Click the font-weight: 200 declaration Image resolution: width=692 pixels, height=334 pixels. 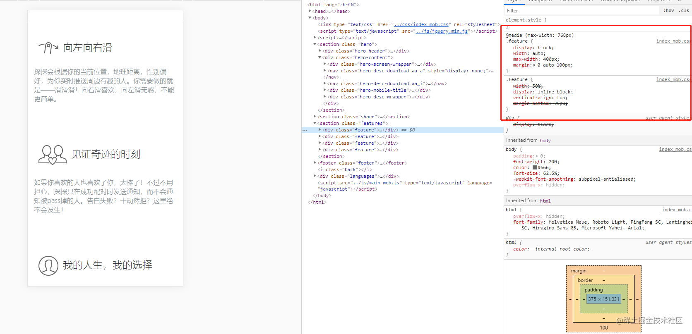[536, 162]
